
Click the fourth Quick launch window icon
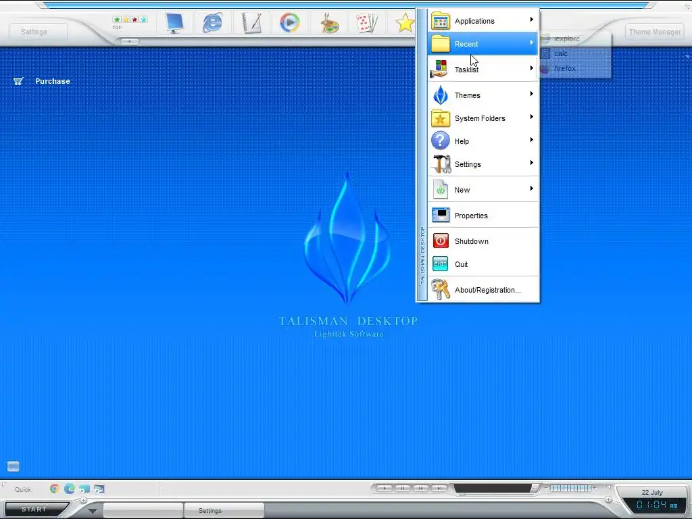[x=99, y=489]
